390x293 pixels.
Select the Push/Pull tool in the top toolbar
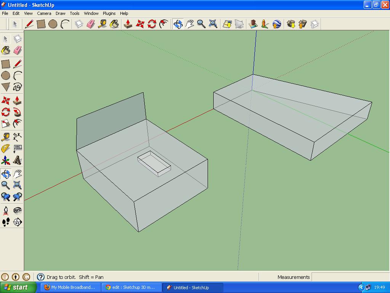pos(128,24)
